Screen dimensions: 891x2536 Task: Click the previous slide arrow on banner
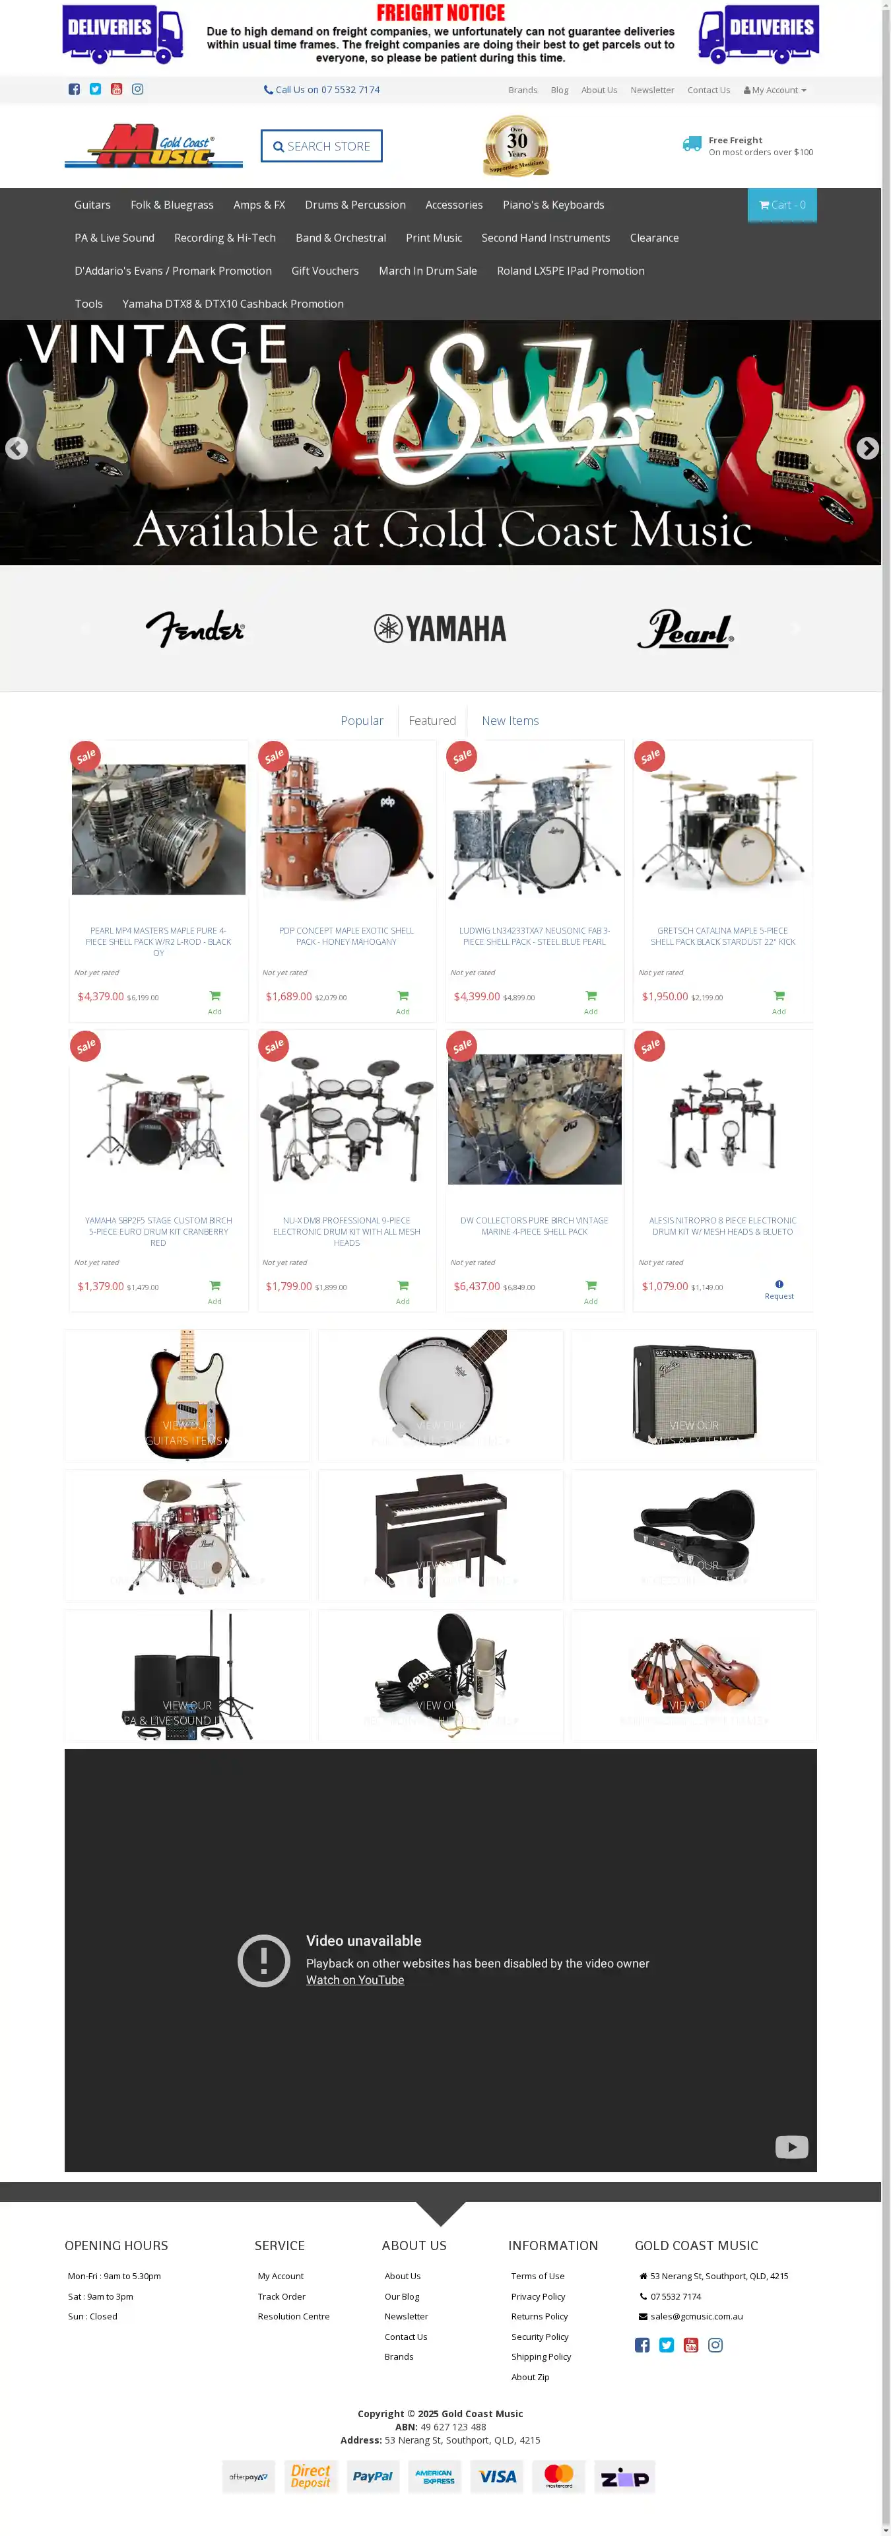pos(16,448)
